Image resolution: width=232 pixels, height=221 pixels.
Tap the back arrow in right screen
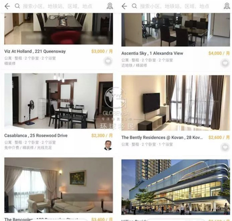click(x=124, y=6)
